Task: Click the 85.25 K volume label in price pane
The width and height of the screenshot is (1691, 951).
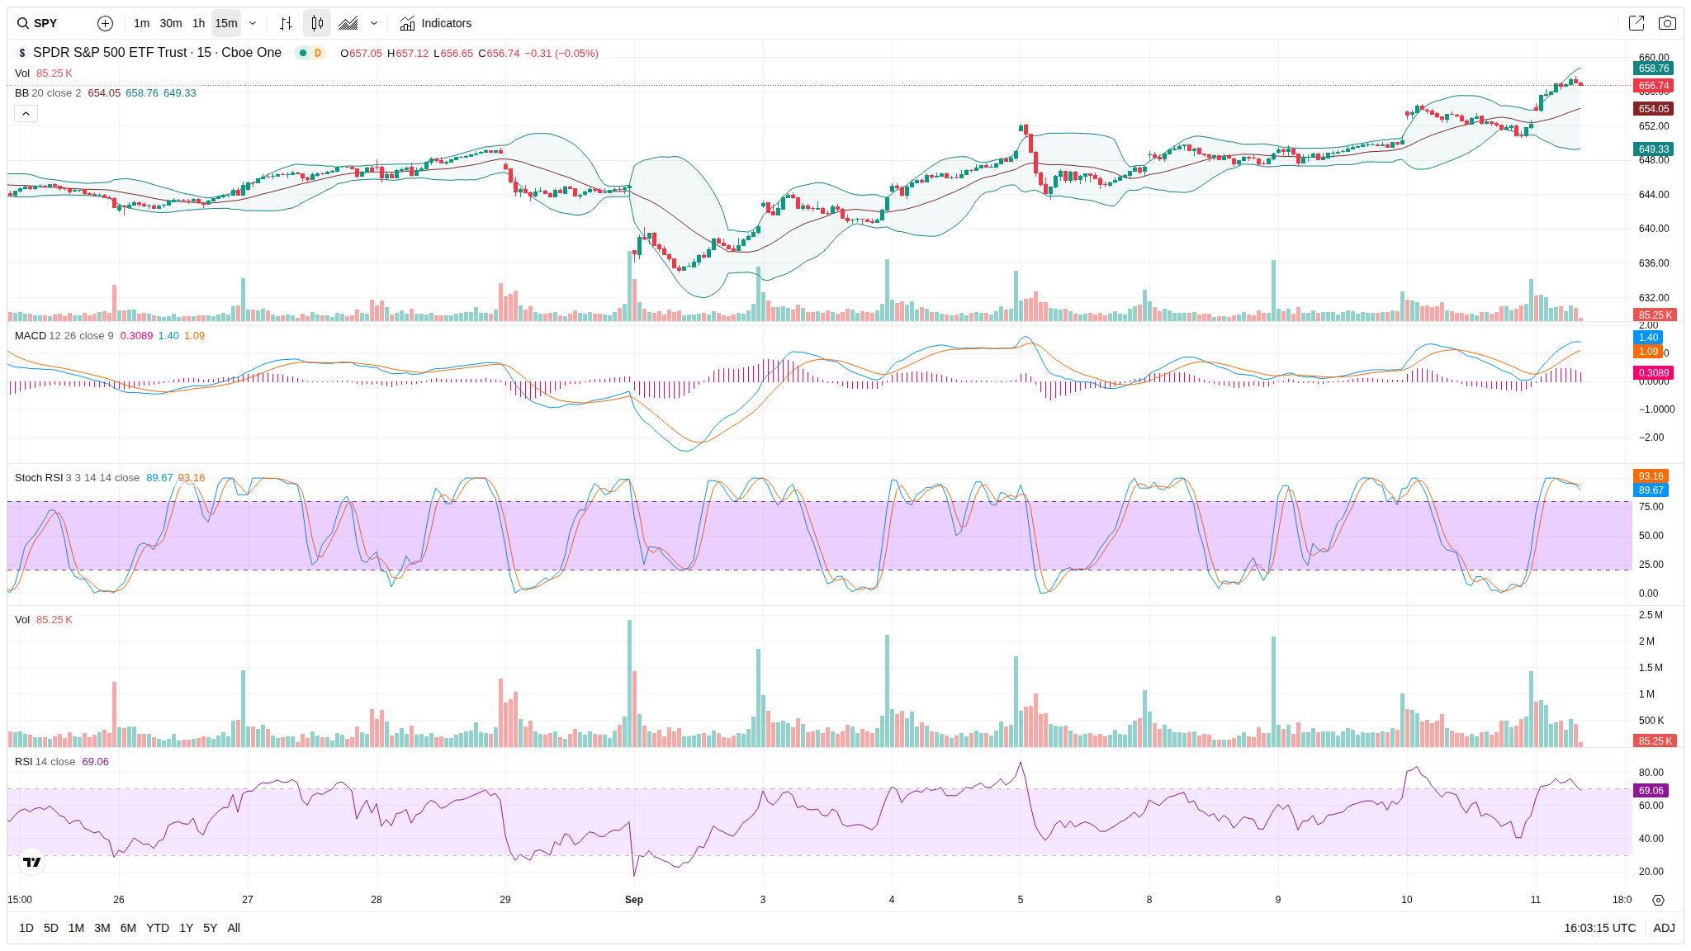Action: 1655,315
